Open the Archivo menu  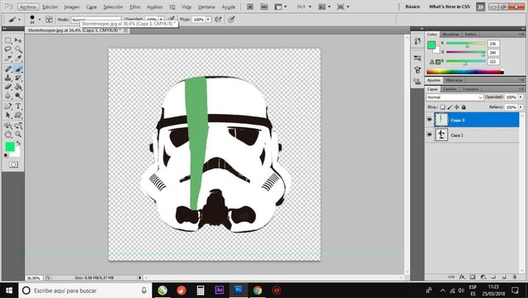28,7
